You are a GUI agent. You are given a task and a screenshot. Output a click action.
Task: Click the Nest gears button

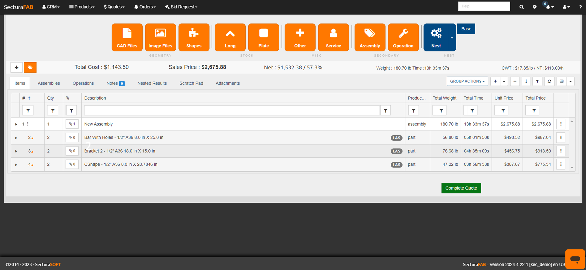[436, 37]
